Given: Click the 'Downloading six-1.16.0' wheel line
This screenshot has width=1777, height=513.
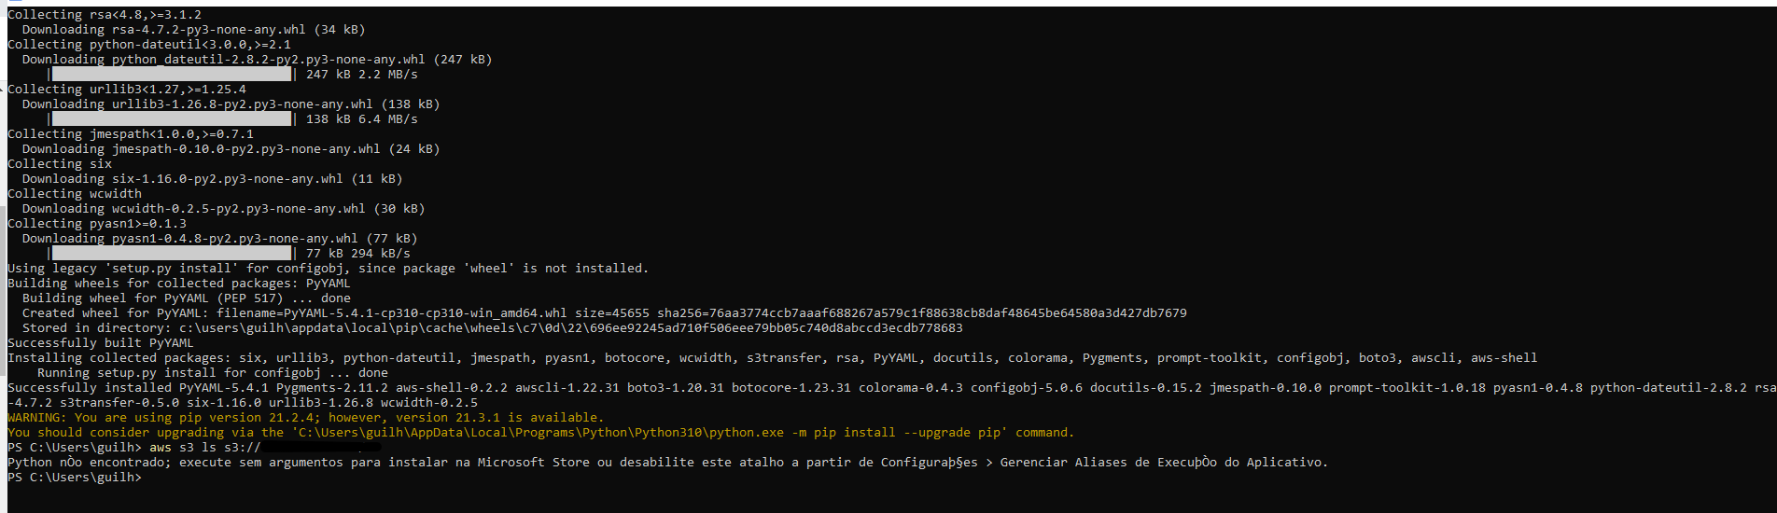Looking at the screenshot, I should point(213,178).
